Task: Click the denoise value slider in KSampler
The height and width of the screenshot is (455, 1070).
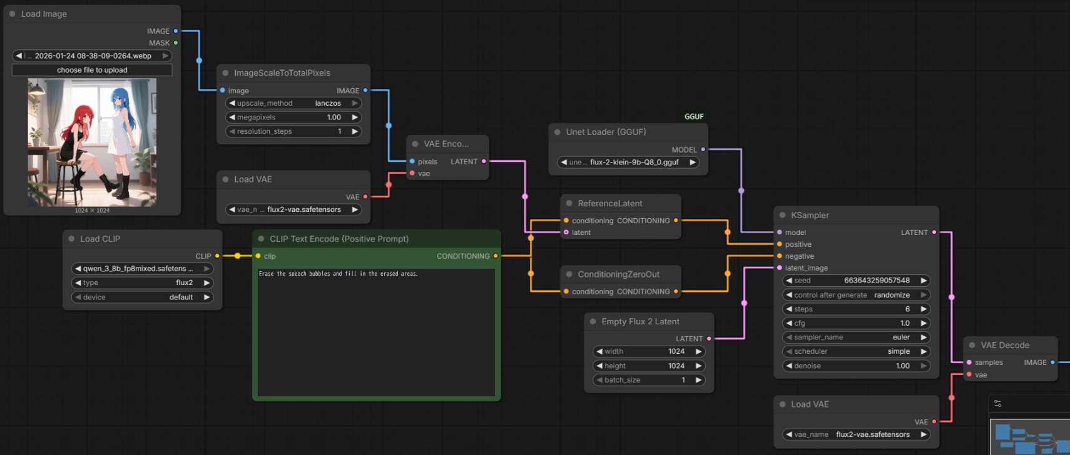Action: point(855,366)
